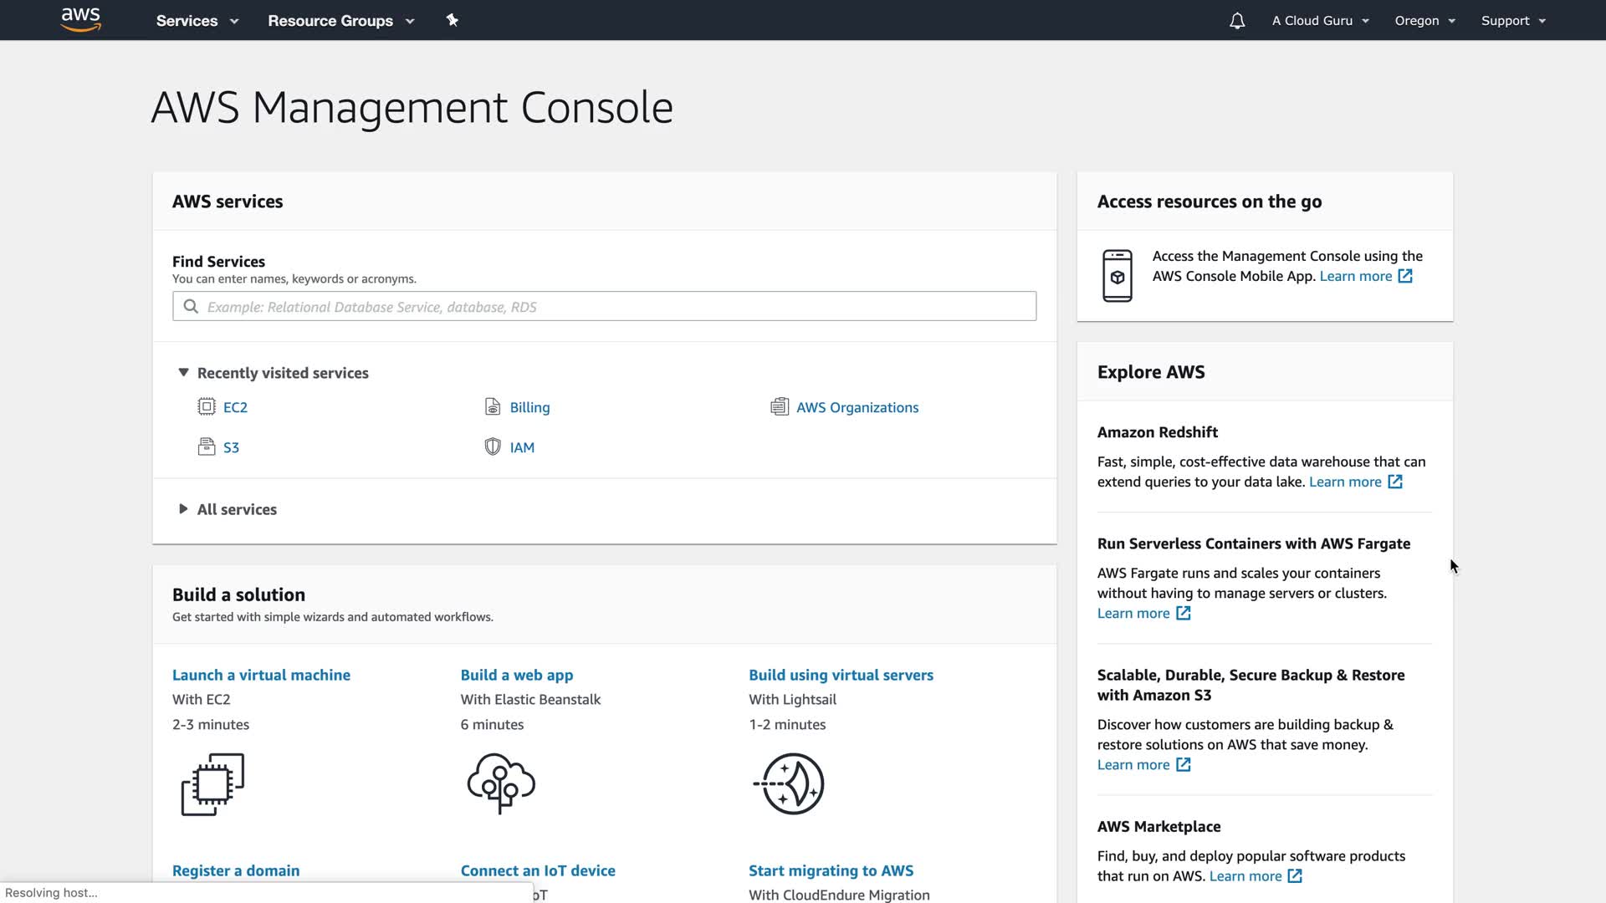1606x903 pixels.
Task: Click Learn more under Amazon Redshift
Action: point(1345,482)
